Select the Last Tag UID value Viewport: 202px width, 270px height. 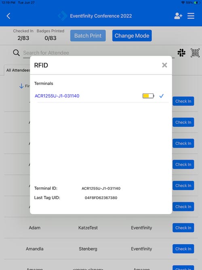[x=101, y=198]
